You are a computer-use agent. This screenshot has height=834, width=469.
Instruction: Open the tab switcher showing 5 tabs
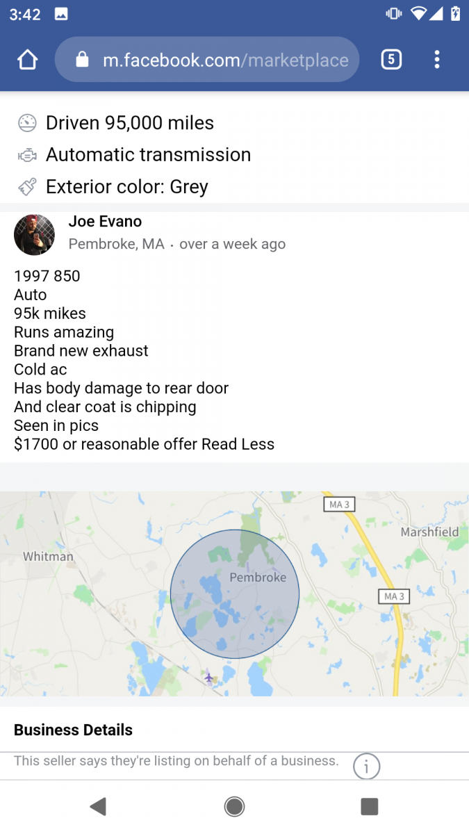point(391,60)
